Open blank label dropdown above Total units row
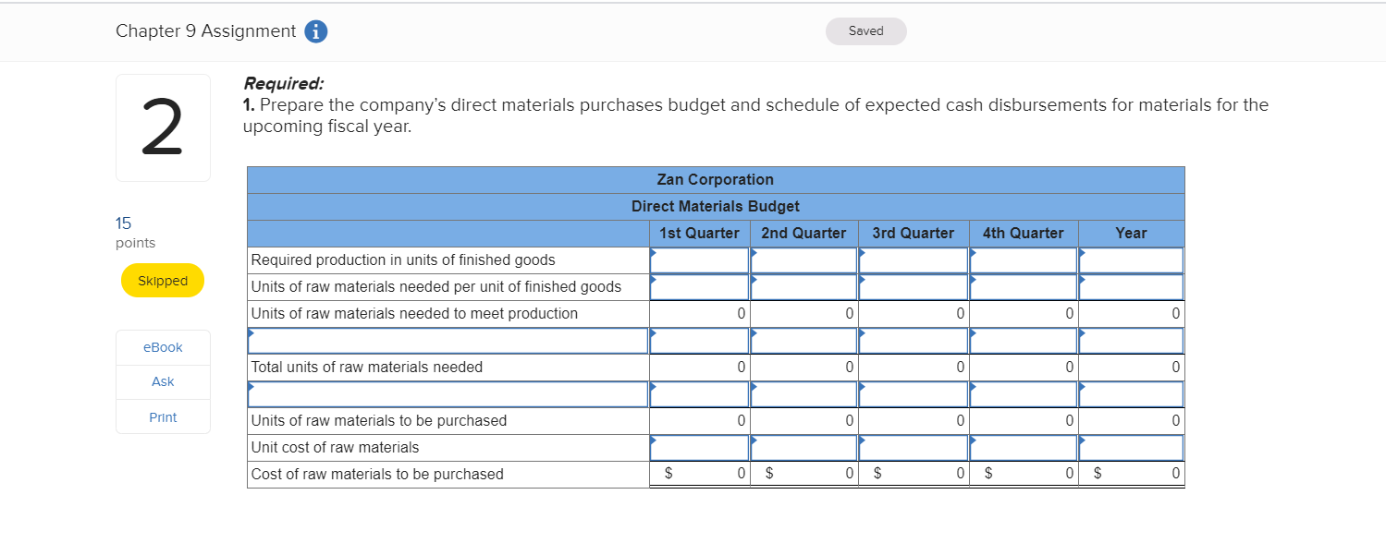 pos(448,341)
